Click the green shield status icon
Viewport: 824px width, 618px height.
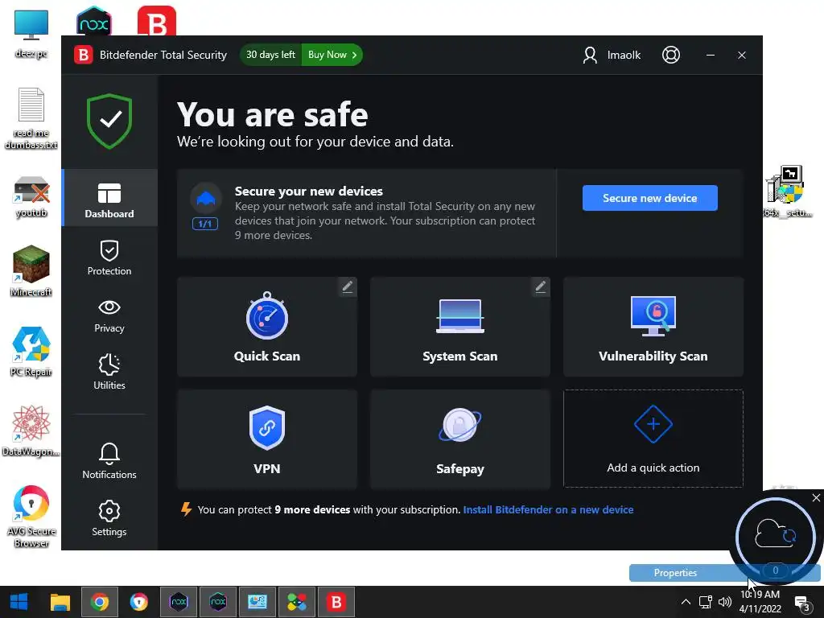tap(109, 122)
